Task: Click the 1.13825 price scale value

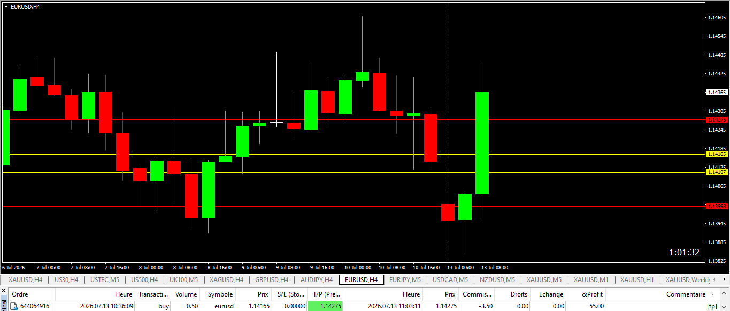Action: pyautogui.click(x=717, y=261)
